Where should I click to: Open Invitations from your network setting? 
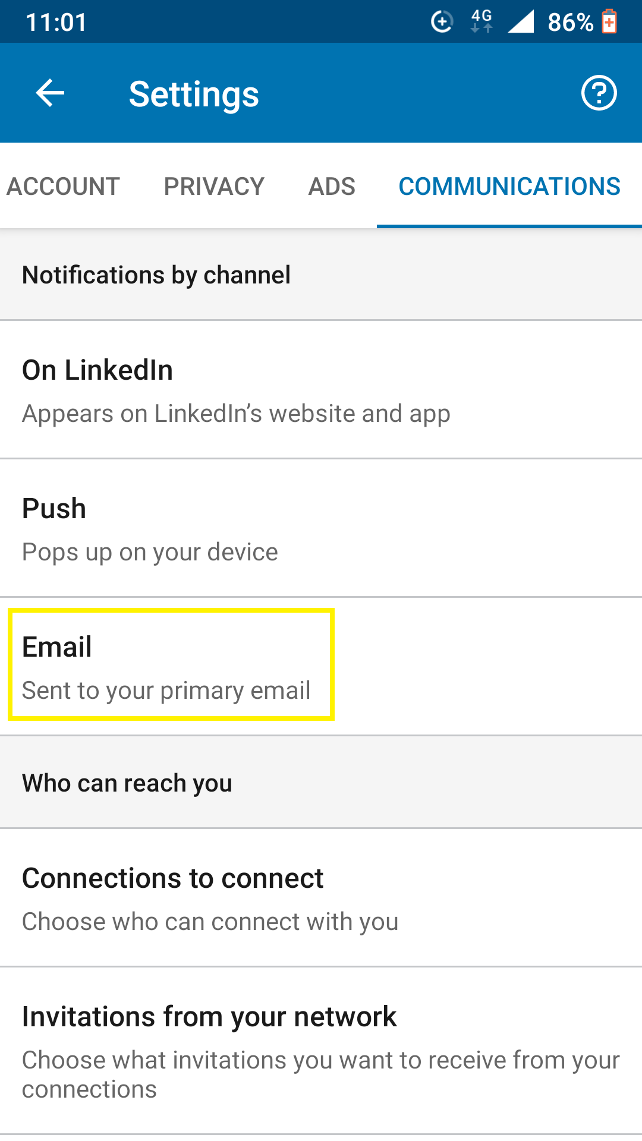[x=321, y=1051]
